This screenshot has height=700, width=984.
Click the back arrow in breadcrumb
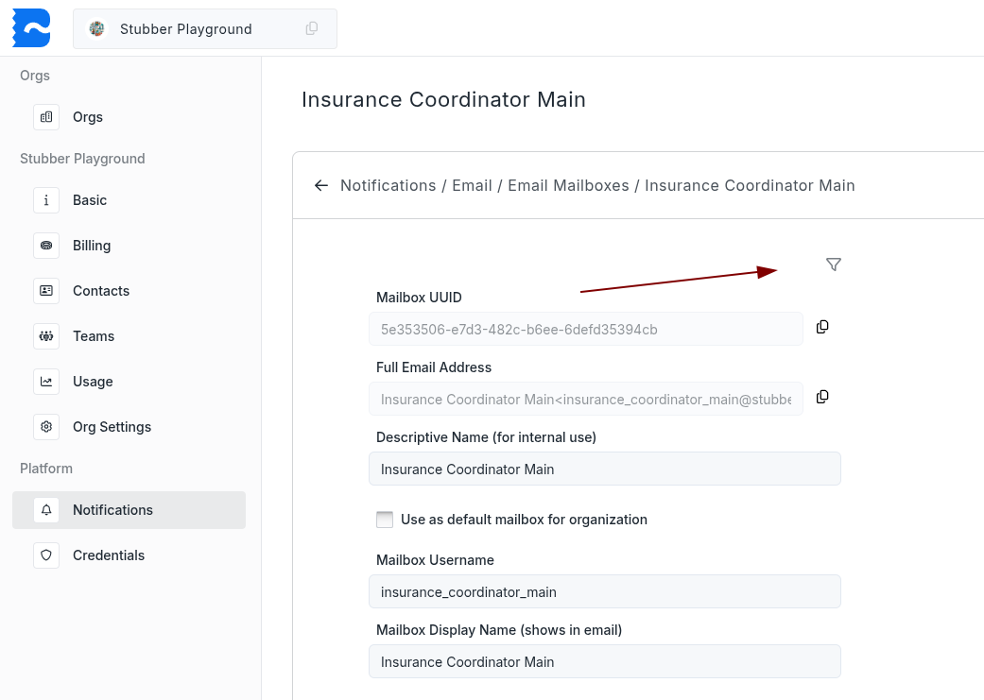(321, 185)
